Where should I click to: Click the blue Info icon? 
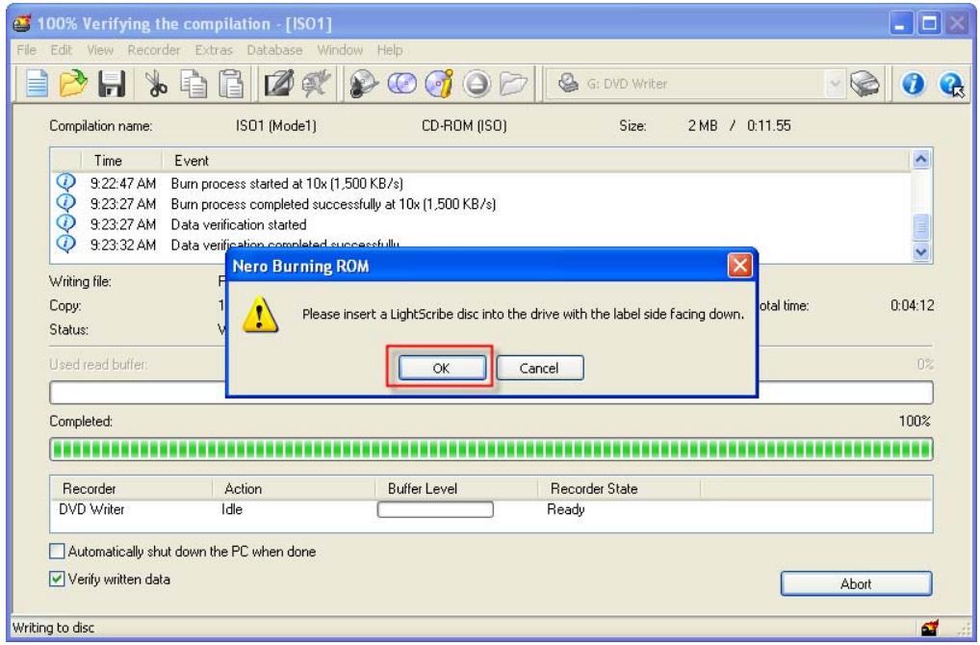914,83
